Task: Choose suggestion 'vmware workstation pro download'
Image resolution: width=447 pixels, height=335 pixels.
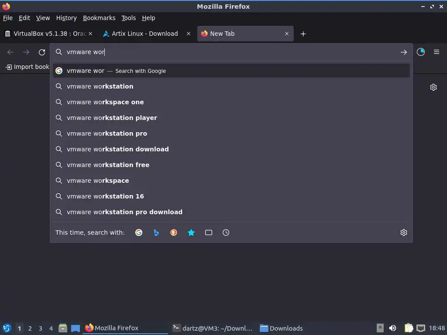Action: pyautogui.click(x=231, y=212)
